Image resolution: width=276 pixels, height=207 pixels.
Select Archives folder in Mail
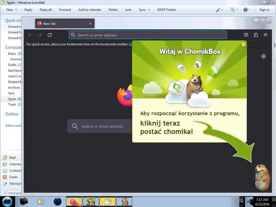14,88
